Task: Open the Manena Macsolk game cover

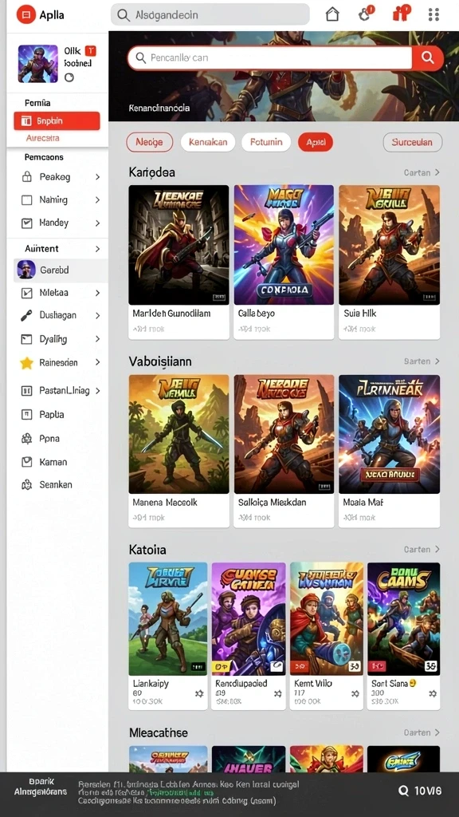Action: point(178,434)
